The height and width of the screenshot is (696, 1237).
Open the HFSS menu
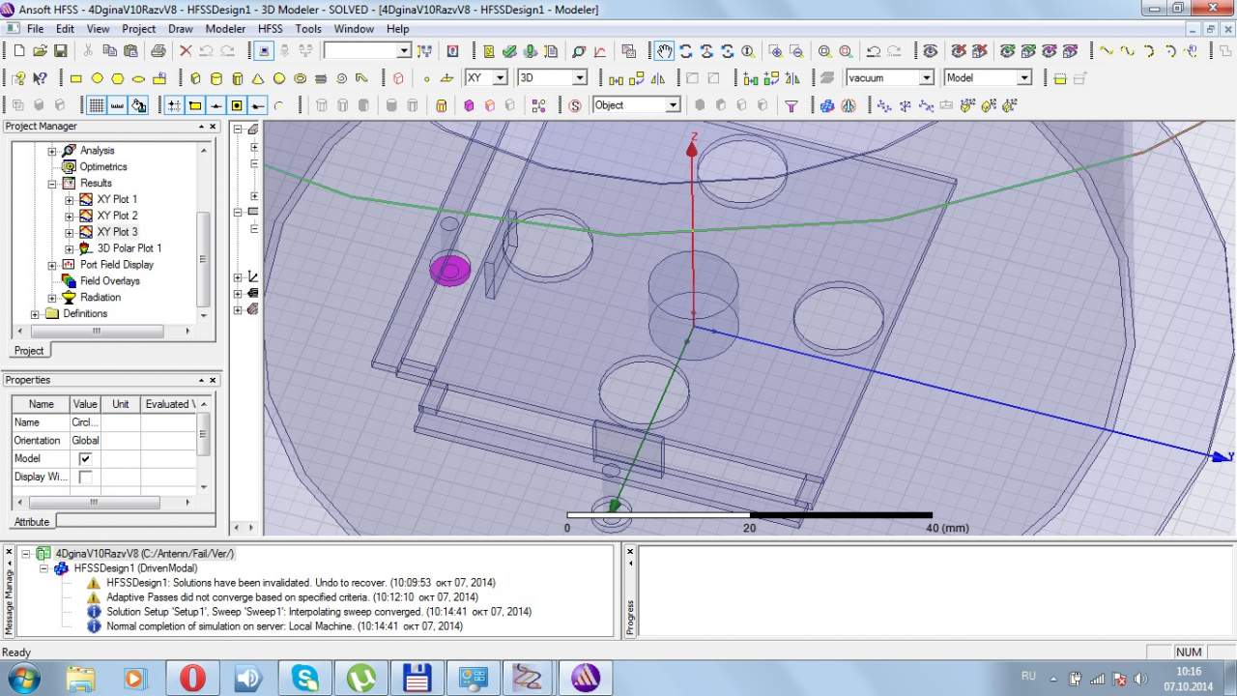click(270, 29)
